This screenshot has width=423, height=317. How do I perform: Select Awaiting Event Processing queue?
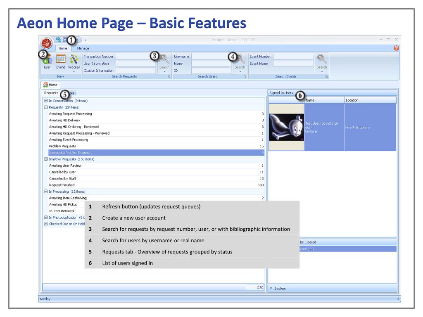[156, 140]
